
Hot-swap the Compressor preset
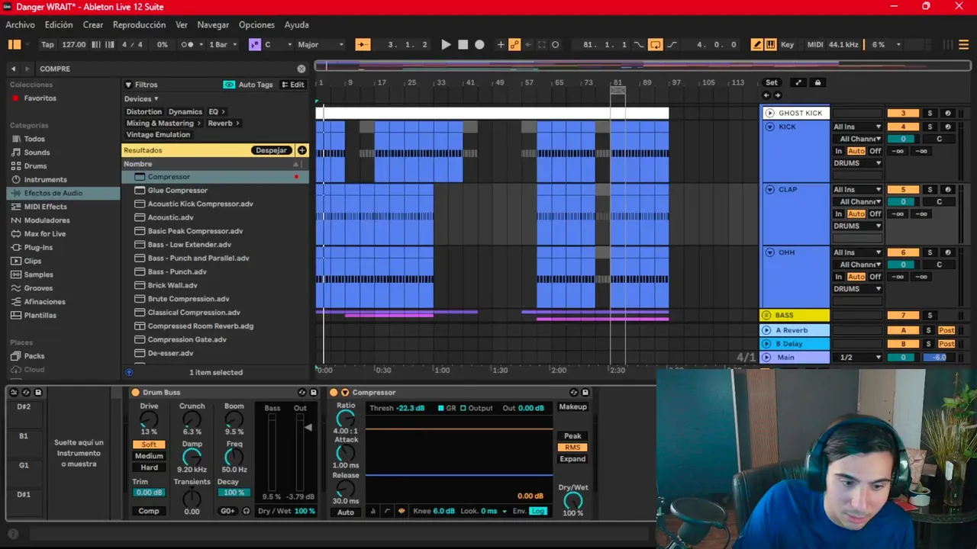[573, 393]
